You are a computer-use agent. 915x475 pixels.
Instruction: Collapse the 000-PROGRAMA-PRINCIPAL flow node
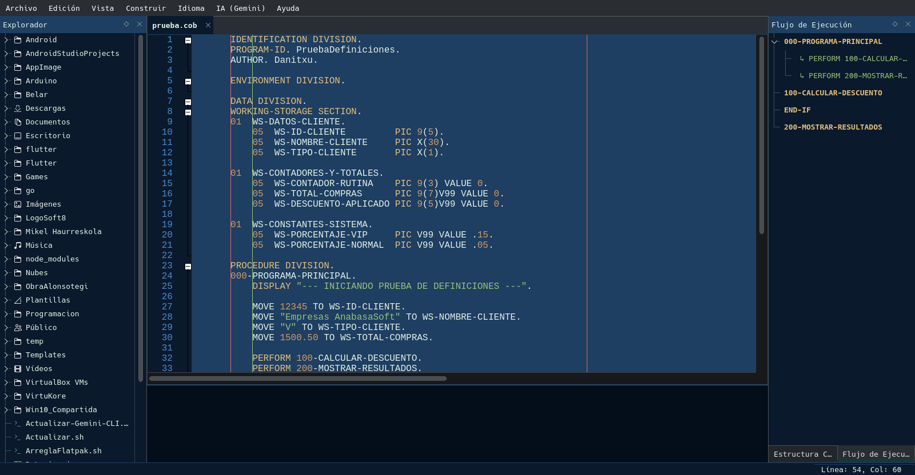[x=775, y=42]
